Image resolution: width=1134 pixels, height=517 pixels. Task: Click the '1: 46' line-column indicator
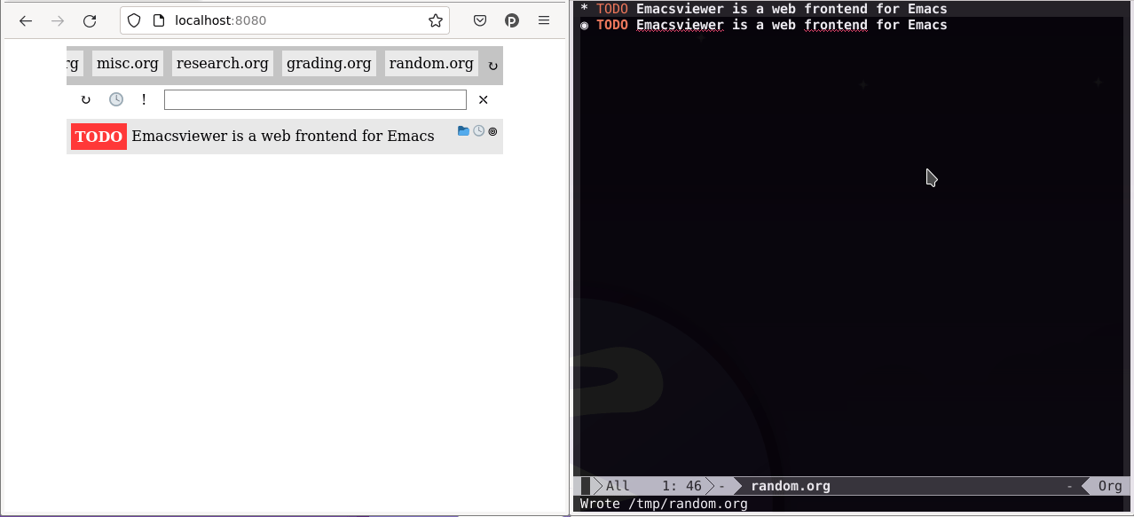coord(681,486)
